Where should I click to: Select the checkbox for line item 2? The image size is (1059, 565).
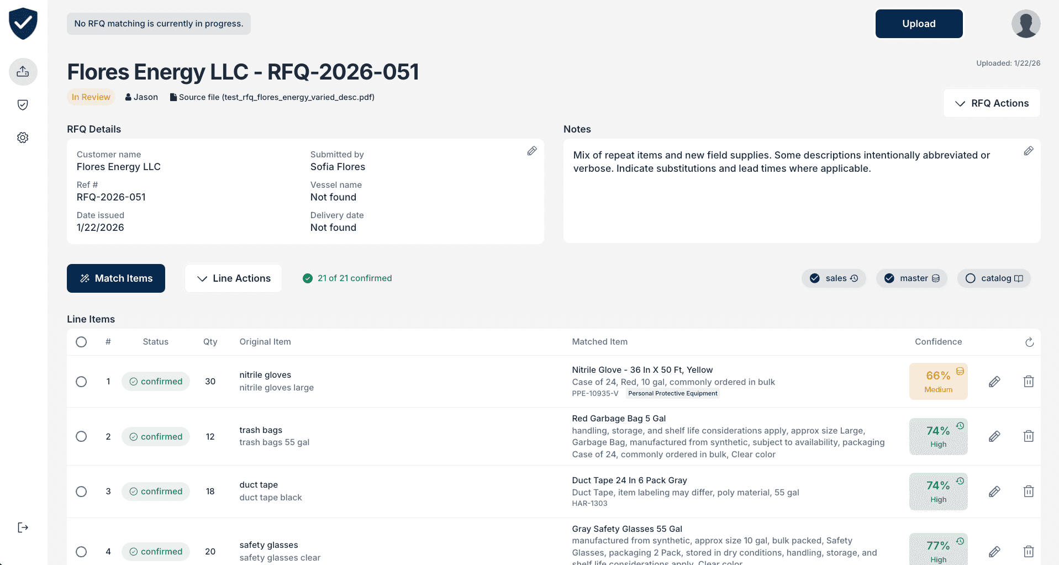[81, 436]
